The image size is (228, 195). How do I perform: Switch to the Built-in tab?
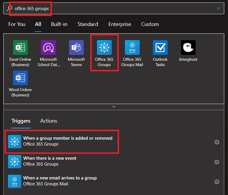click(59, 24)
